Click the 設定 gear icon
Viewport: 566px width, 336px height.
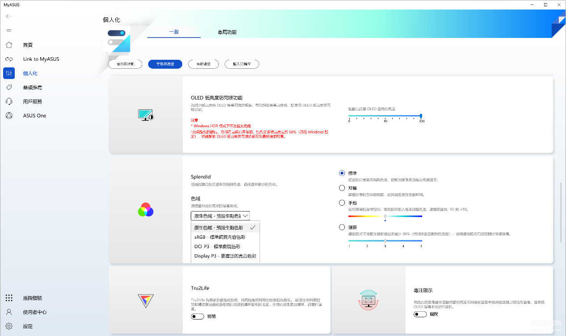9,326
